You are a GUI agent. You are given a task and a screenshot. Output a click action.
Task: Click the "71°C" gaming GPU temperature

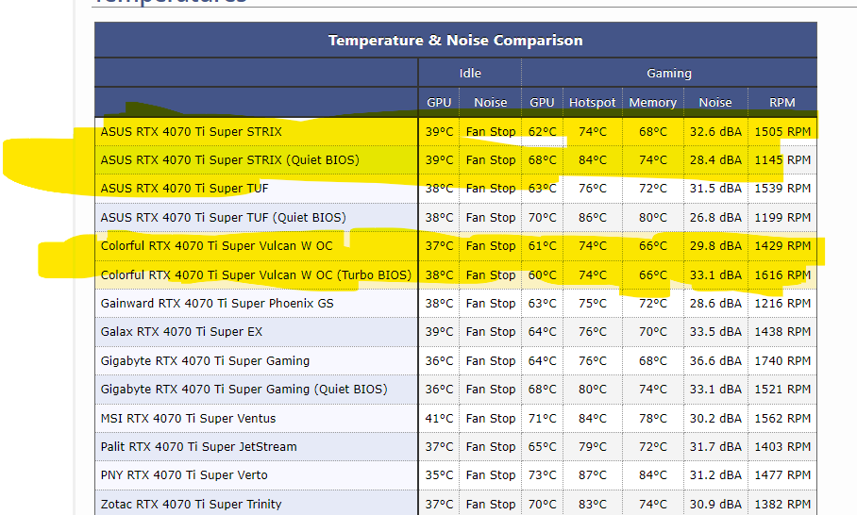coord(542,419)
